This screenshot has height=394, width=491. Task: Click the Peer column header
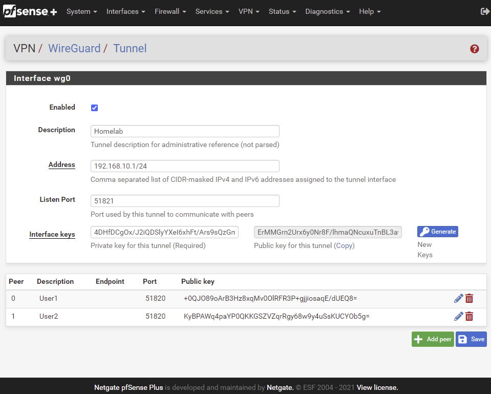[x=16, y=281]
